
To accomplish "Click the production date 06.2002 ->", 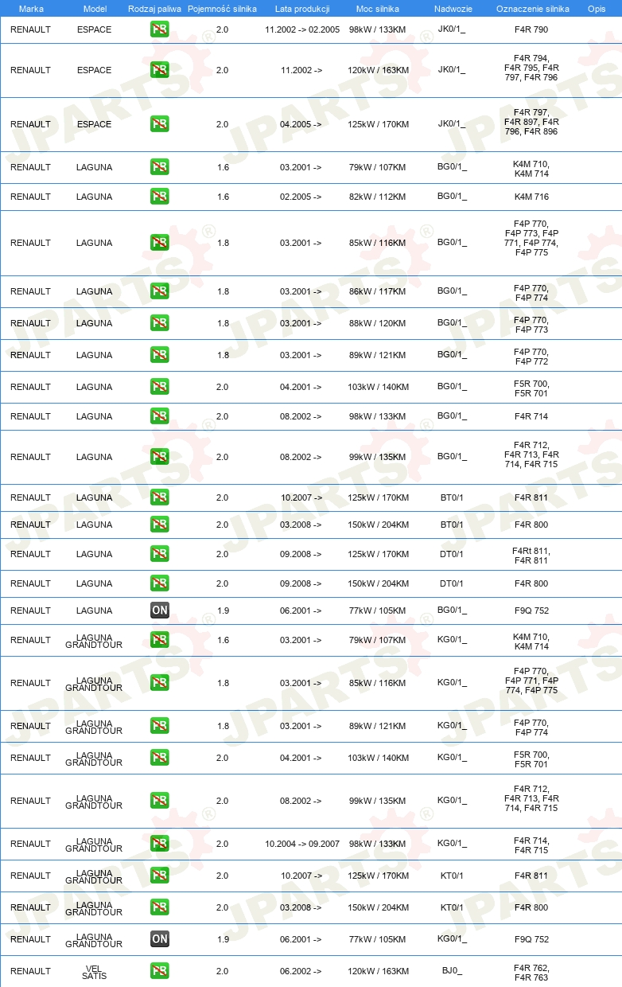I will (301, 971).
